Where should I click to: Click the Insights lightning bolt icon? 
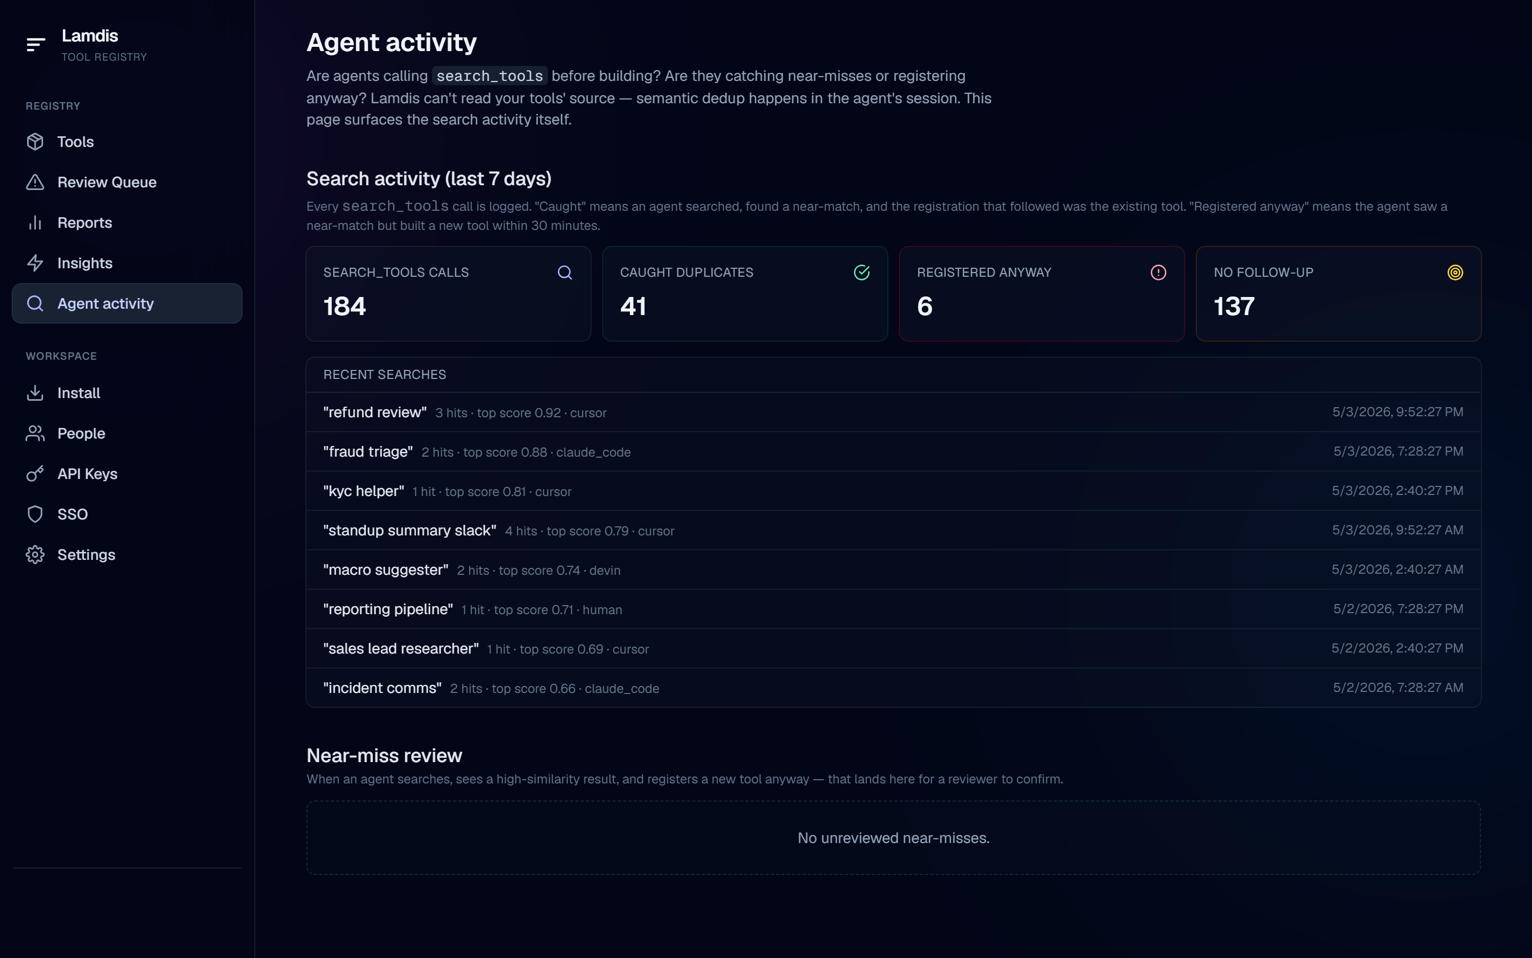36,263
